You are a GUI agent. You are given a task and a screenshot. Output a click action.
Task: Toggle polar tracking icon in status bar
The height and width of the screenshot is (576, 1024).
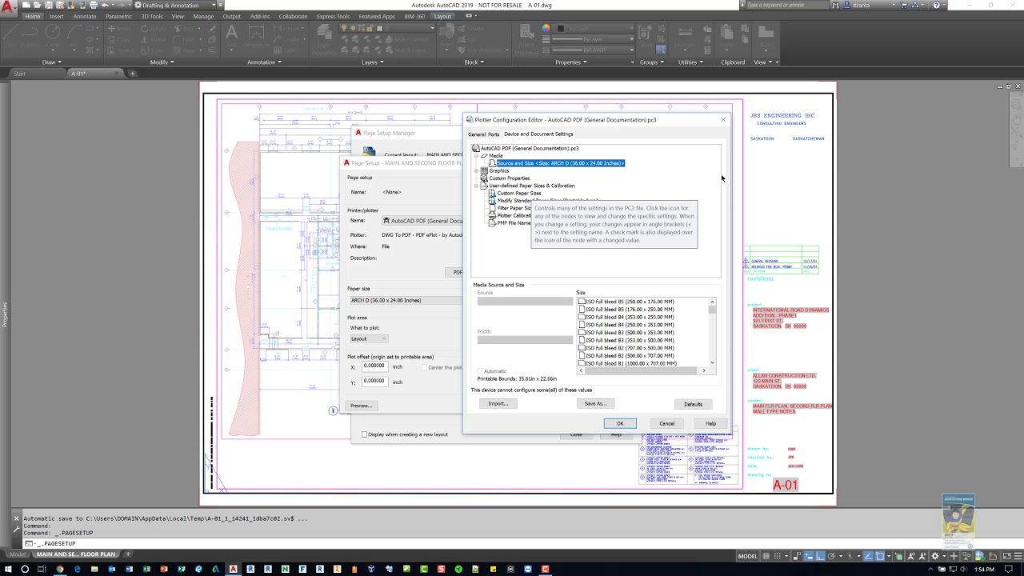tap(831, 556)
